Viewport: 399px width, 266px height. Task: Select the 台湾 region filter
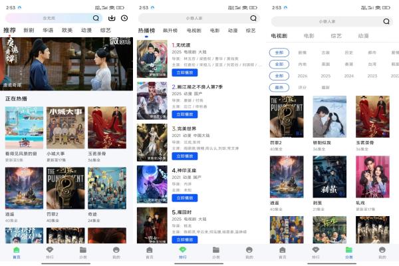(x=372, y=64)
